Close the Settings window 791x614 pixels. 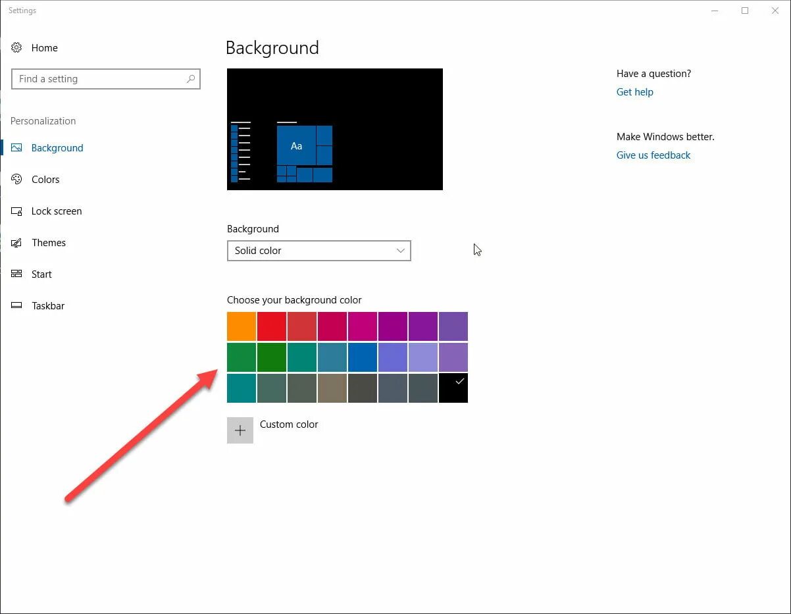[x=775, y=11]
